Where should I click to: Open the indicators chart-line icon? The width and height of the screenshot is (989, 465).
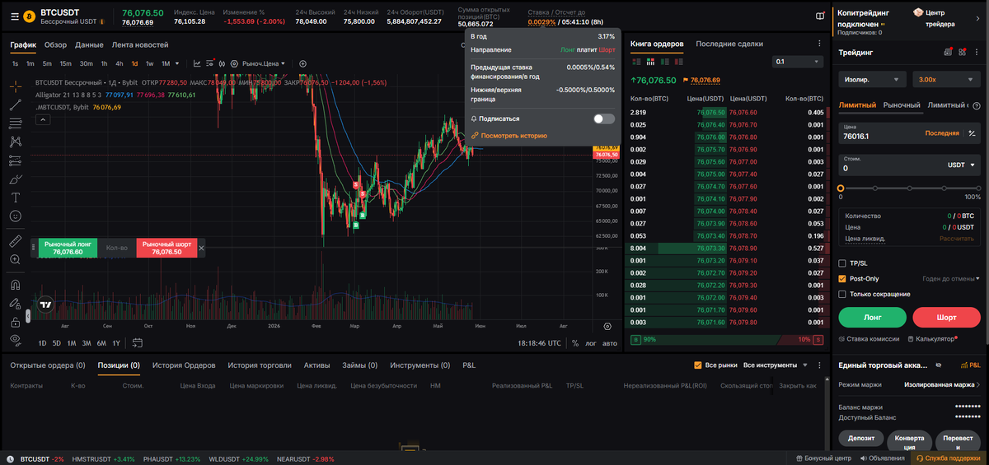pos(199,63)
